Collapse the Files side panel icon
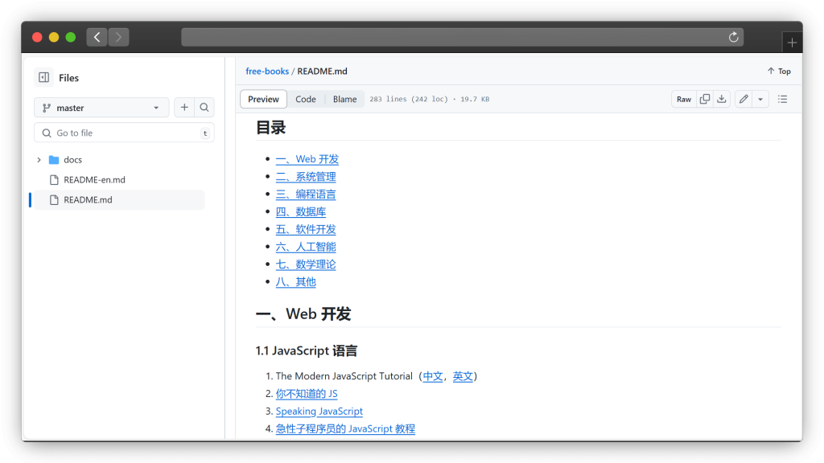The height and width of the screenshot is (463, 824). pos(43,78)
